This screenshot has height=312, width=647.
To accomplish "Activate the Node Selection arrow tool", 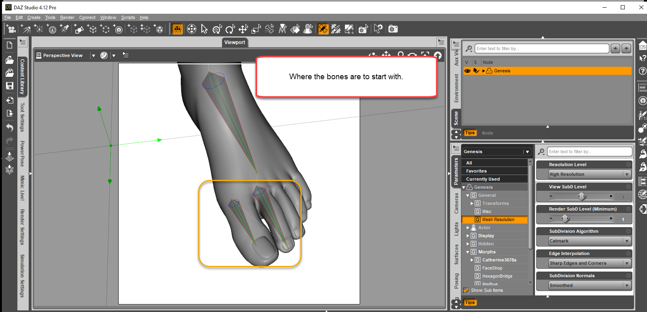I will [205, 29].
